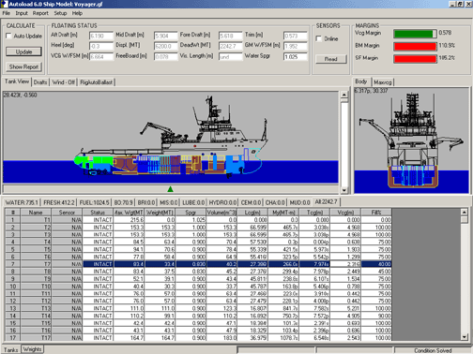Click the tank view scrollbar up arrow
The width and height of the screenshot is (473, 354).
tap(344, 95)
